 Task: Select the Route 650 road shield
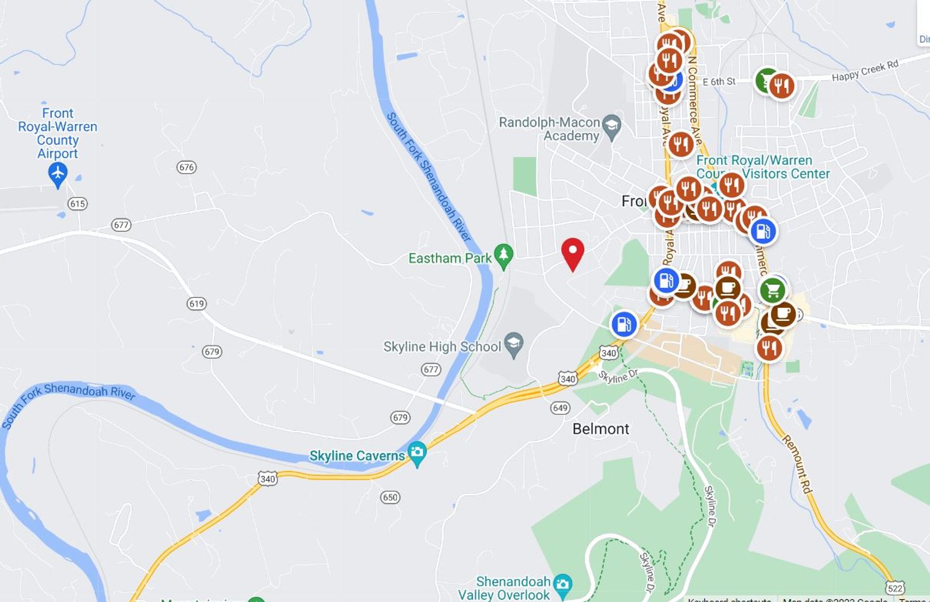coord(390,498)
